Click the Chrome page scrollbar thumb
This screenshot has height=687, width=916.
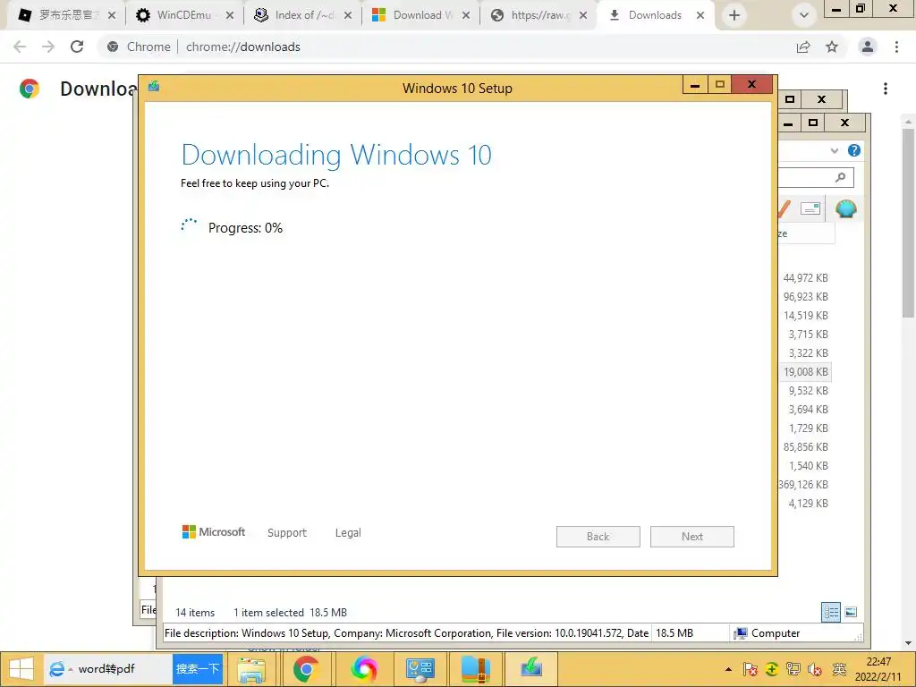click(x=908, y=223)
